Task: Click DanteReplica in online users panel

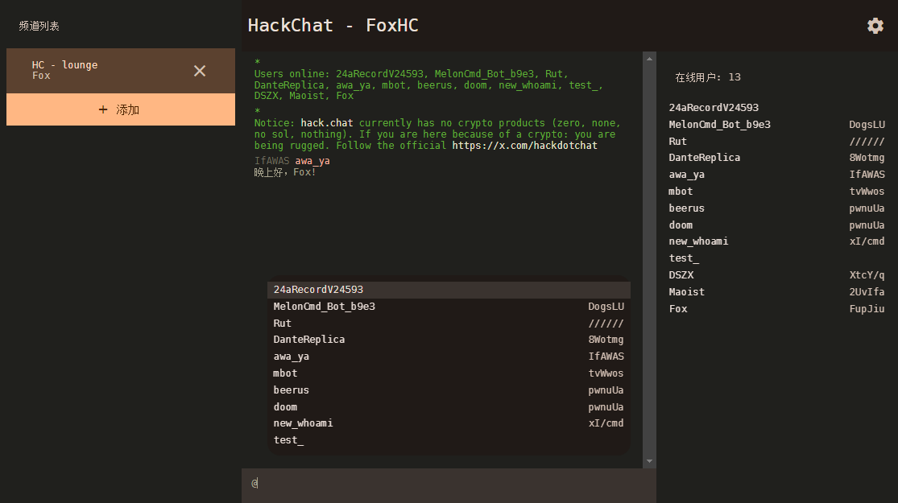Action: pos(705,158)
